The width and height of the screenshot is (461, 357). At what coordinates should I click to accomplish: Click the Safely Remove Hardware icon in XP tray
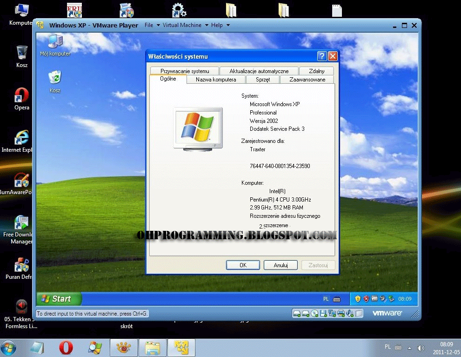[391, 299]
